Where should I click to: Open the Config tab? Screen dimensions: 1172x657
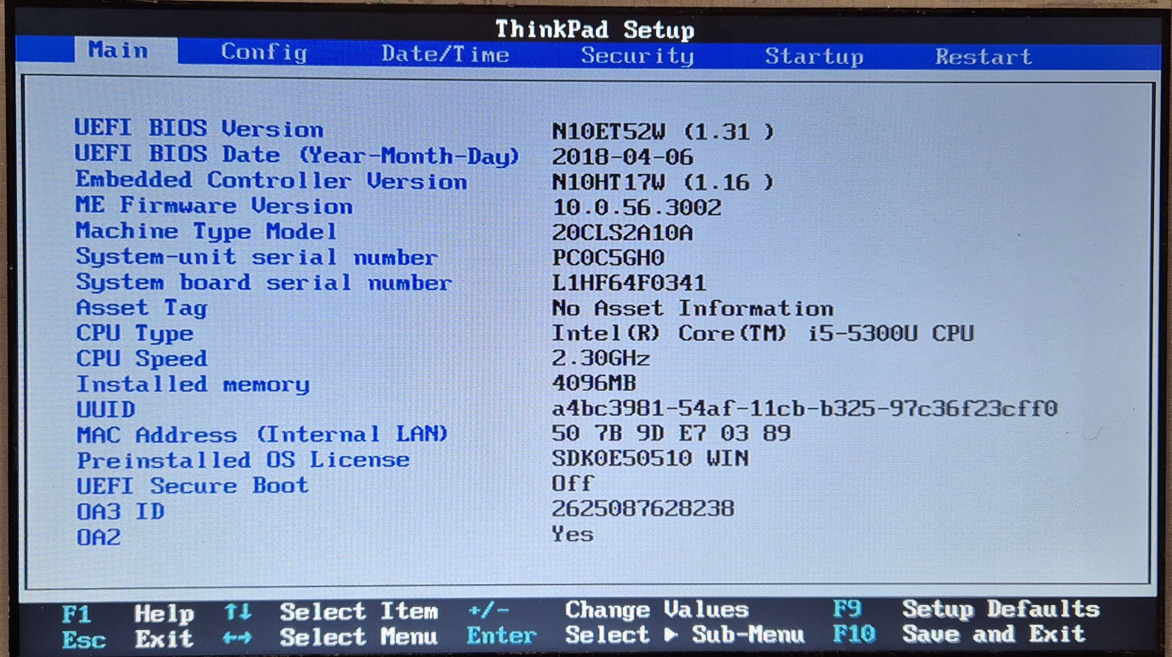(x=264, y=52)
